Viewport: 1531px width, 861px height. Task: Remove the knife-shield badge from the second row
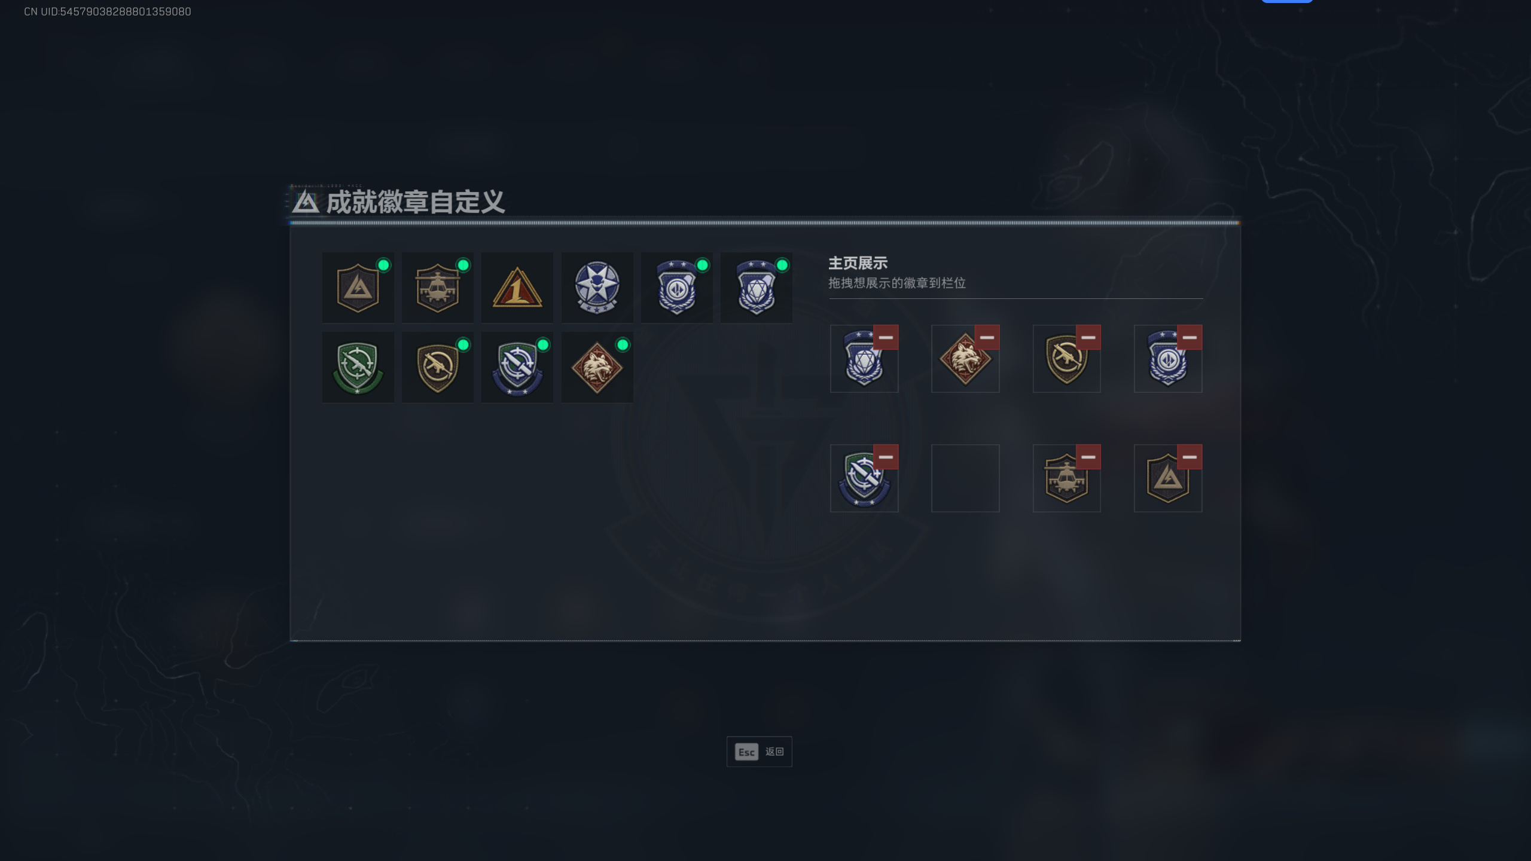886,457
